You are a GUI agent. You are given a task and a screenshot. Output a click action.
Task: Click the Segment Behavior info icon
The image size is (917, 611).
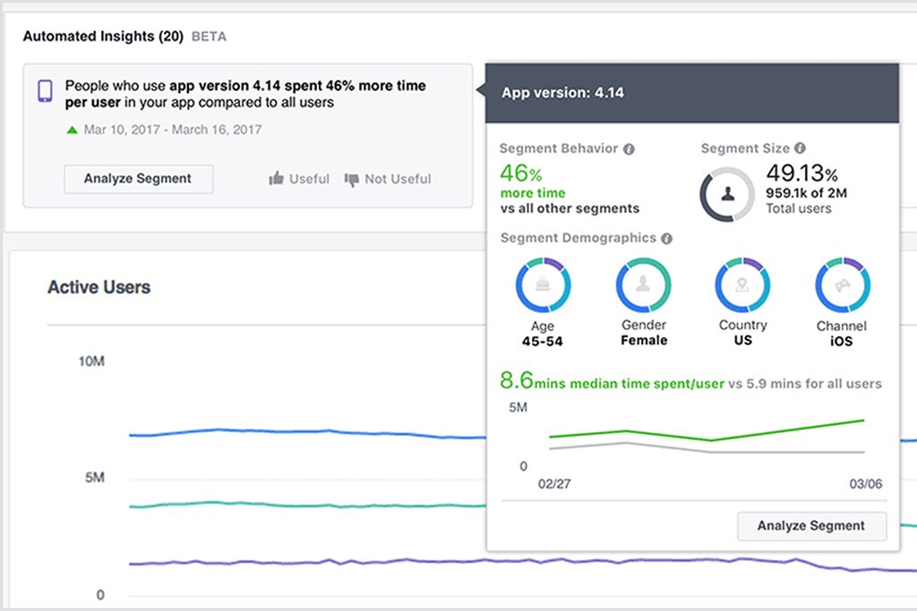coord(630,149)
